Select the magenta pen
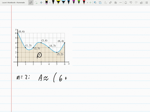 pos(74,2)
